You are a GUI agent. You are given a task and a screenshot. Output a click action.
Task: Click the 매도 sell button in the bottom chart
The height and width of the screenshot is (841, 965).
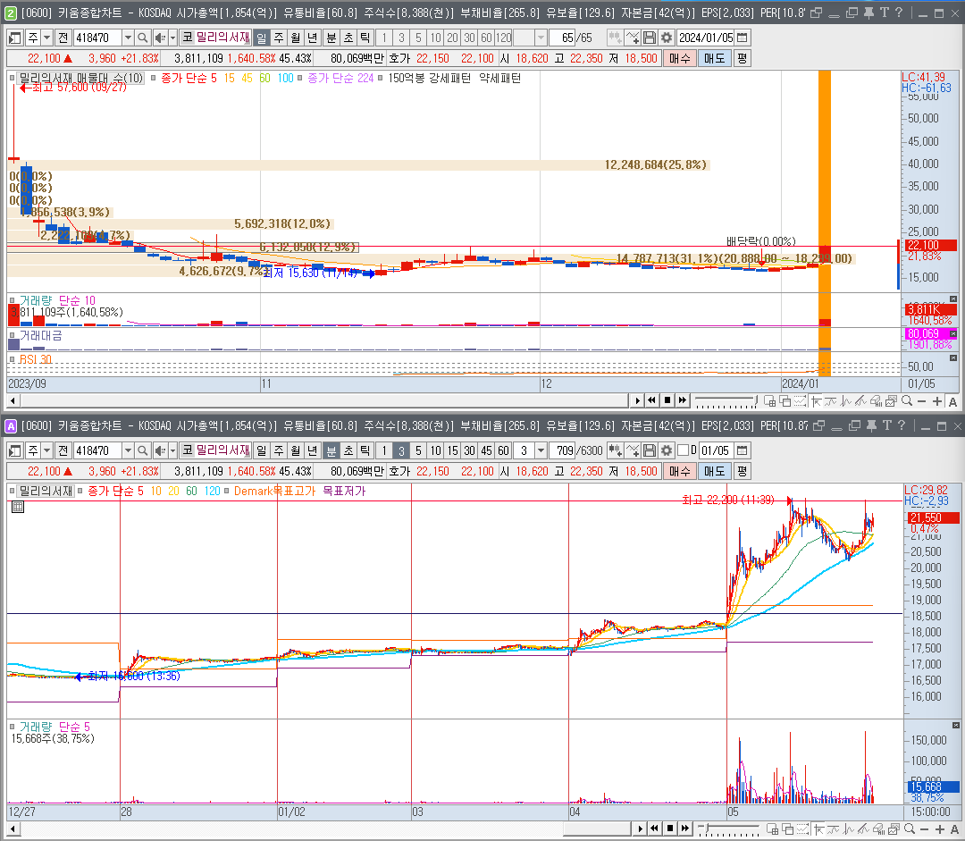click(714, 471)
